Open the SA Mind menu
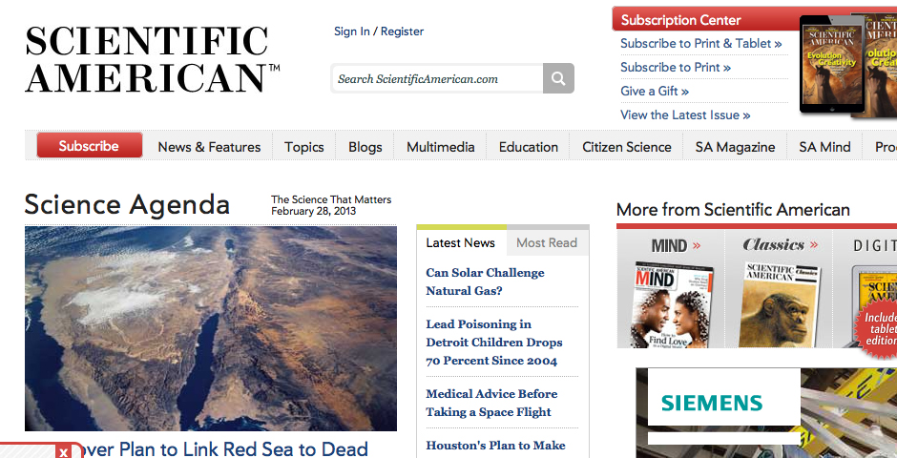 point(824,147)
